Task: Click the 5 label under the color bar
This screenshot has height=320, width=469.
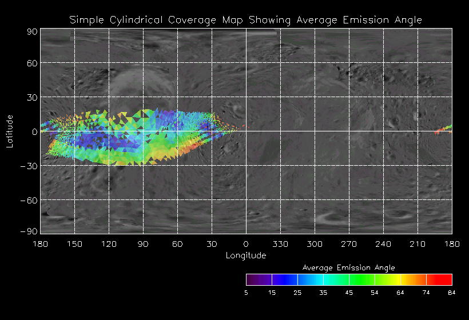Action: pos(246,293)
